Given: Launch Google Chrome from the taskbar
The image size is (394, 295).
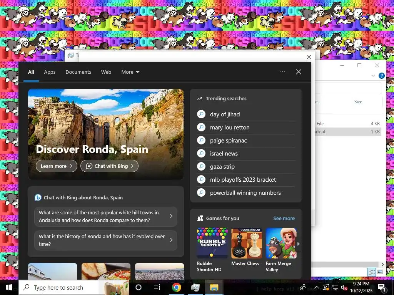Looking at the screenshot, I should click(x=176, y=287).
